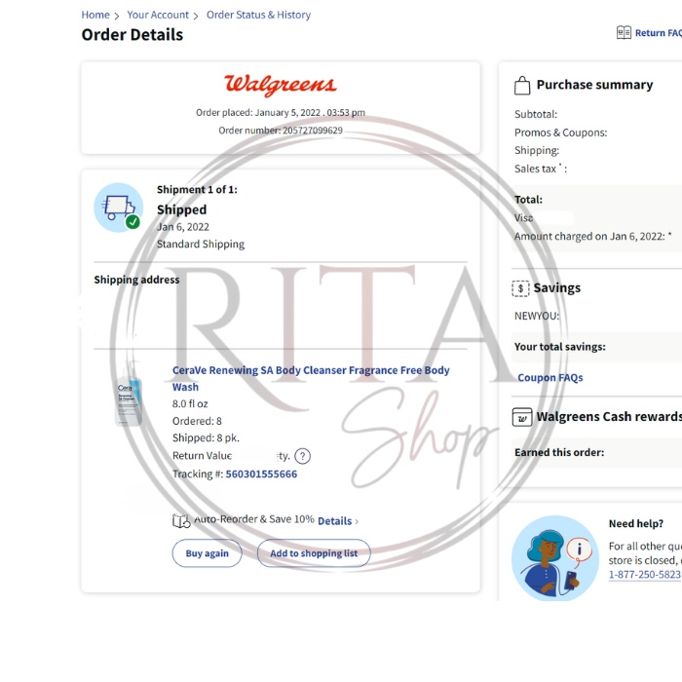Open Your Account breadcrumb
The height and width of the screenshot is (682, 682).
(x=158, y=15)
